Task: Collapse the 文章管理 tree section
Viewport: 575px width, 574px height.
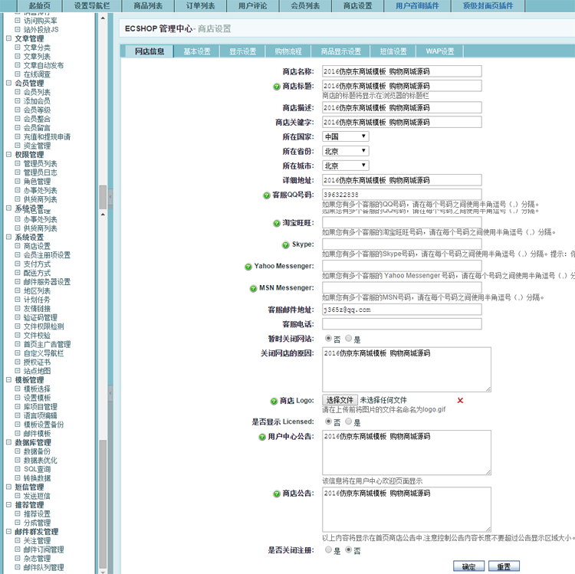Action: 8,38
